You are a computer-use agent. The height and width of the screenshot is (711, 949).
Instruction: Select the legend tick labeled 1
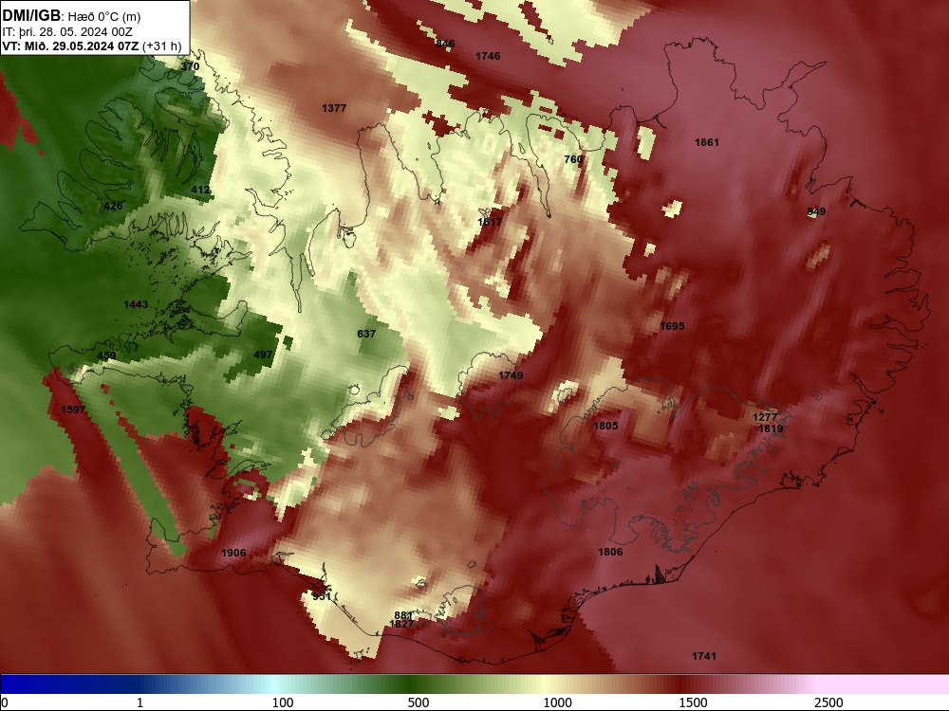click(x=140, y=702)
